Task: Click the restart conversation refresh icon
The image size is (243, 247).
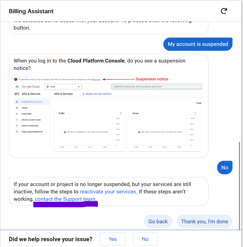Action: tap(224, 11)
